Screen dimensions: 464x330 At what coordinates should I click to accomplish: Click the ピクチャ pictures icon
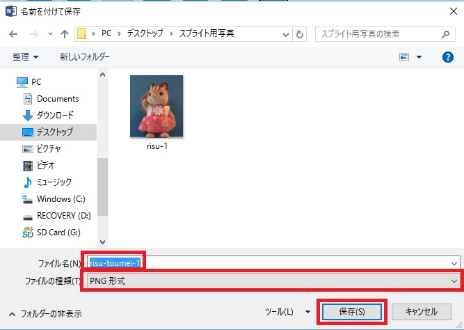point(28,149)
